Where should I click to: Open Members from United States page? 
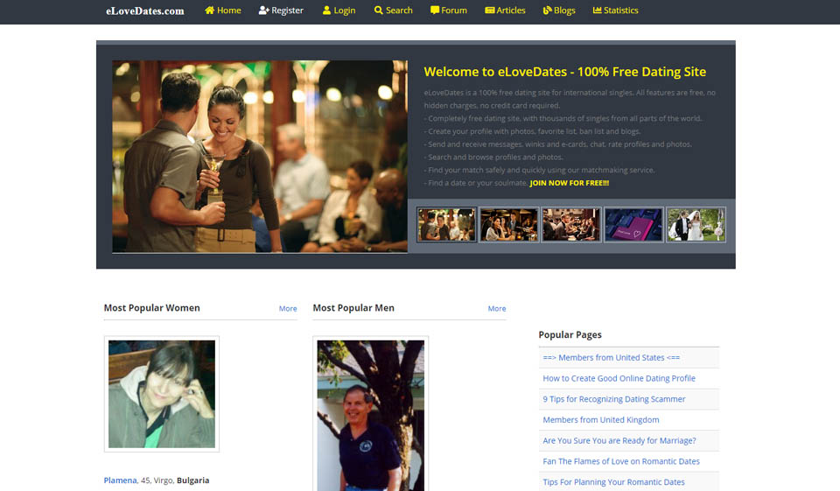click(x=611, y=357)
